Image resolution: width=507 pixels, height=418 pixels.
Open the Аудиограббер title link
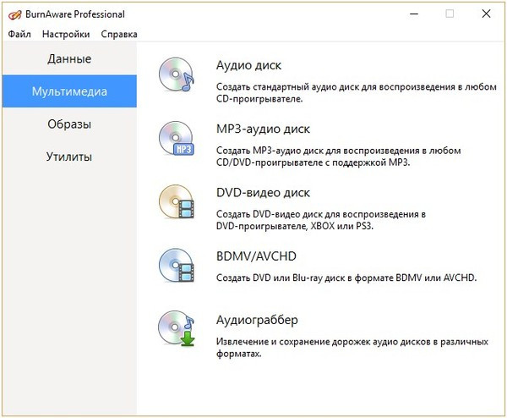coord(258,321)
